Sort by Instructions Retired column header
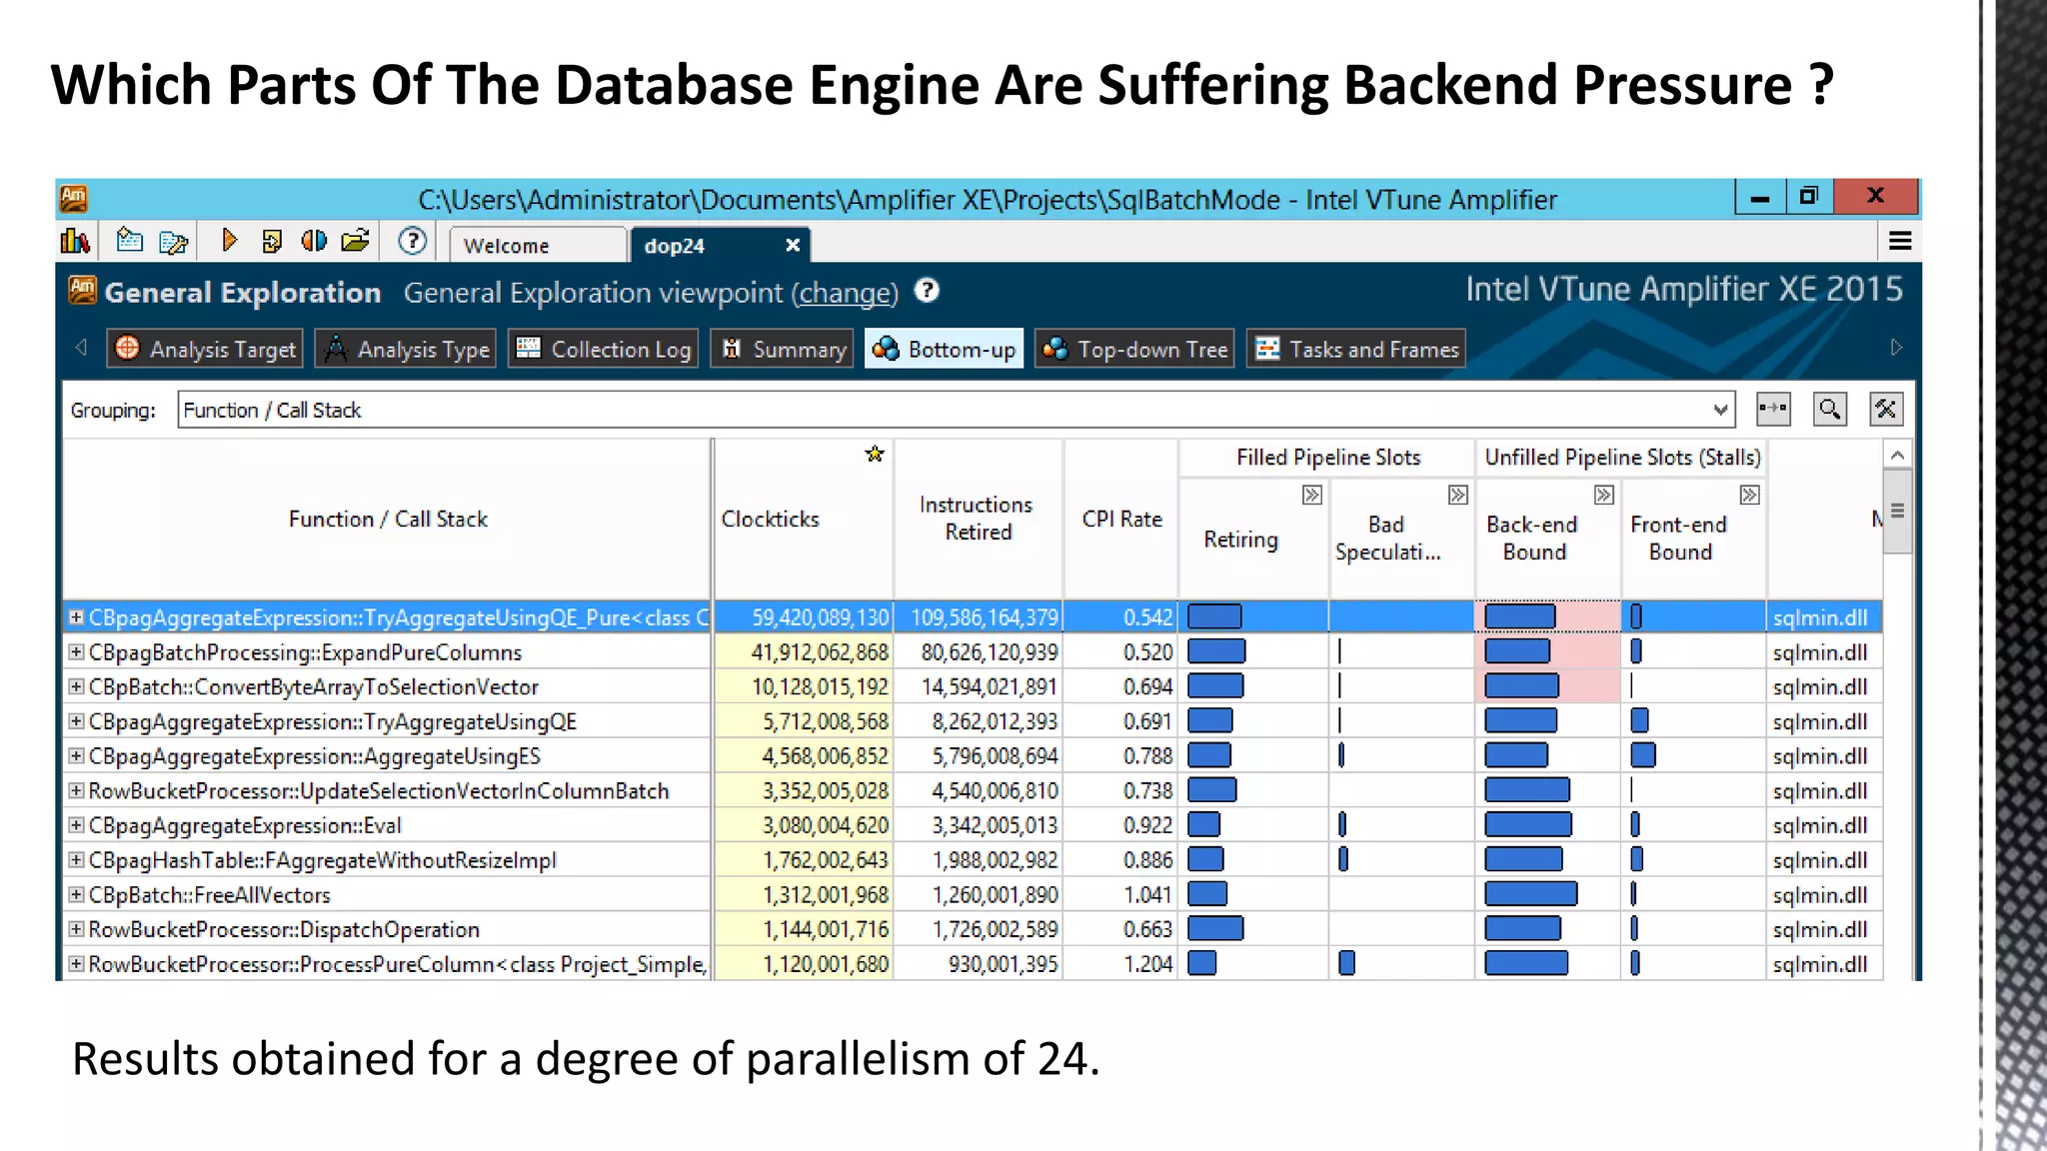The height and width of the screenshot is (1151, 2047). [x=978, y=519]
